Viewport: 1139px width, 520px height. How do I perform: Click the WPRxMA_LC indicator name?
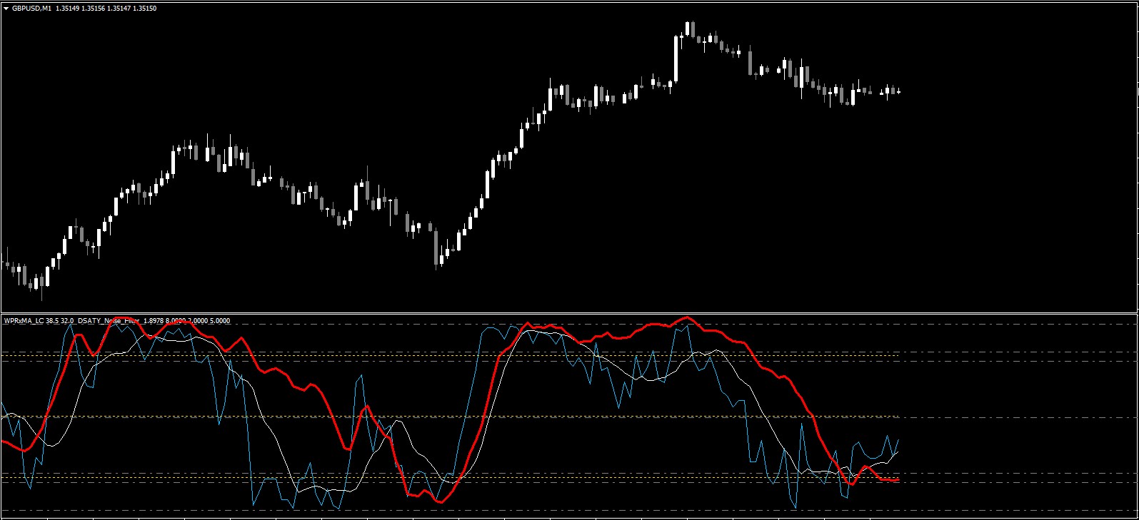(x=24, y=321)
